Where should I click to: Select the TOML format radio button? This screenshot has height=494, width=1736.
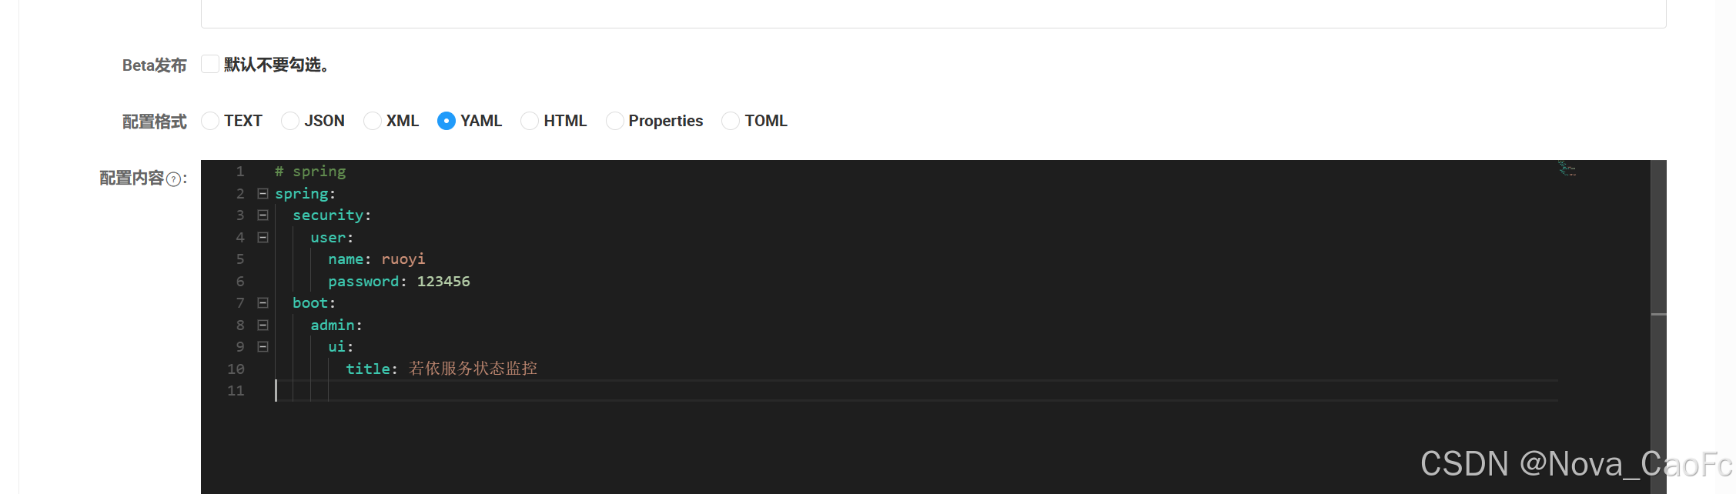731,121
